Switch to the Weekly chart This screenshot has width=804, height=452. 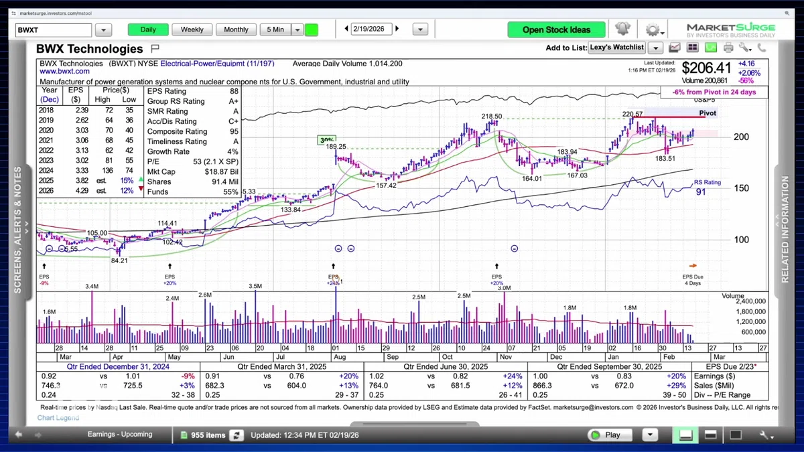coord(192,29)
